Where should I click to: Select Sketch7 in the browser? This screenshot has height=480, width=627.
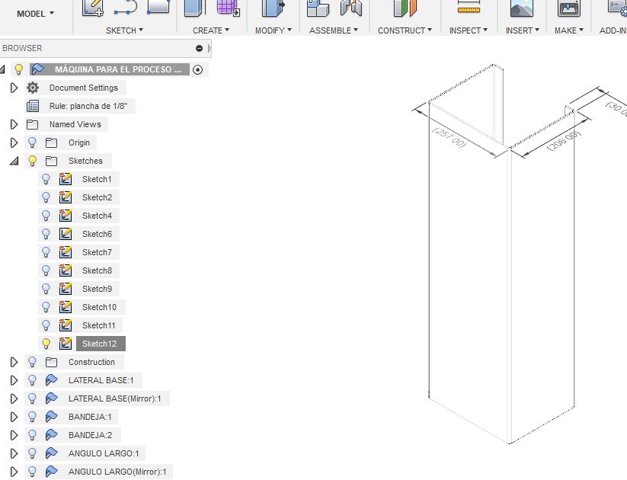[98, 252]
